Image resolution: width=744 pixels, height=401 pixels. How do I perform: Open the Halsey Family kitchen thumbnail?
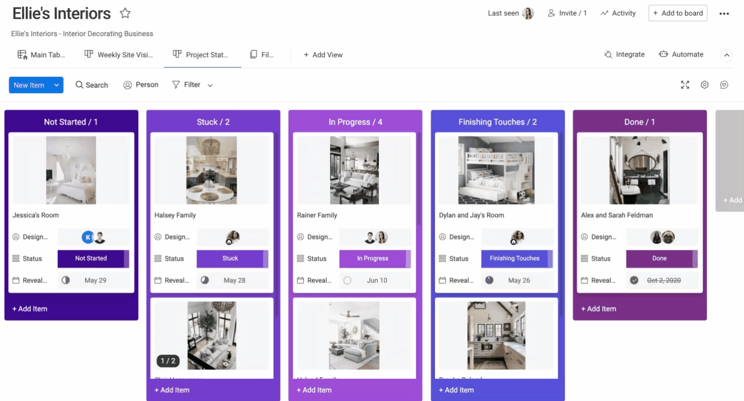211,170
